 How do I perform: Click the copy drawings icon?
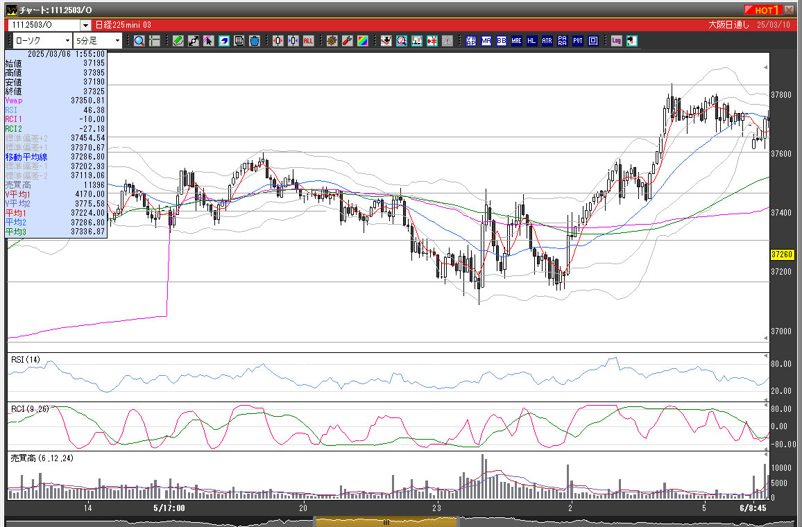[x=239, y=41]
